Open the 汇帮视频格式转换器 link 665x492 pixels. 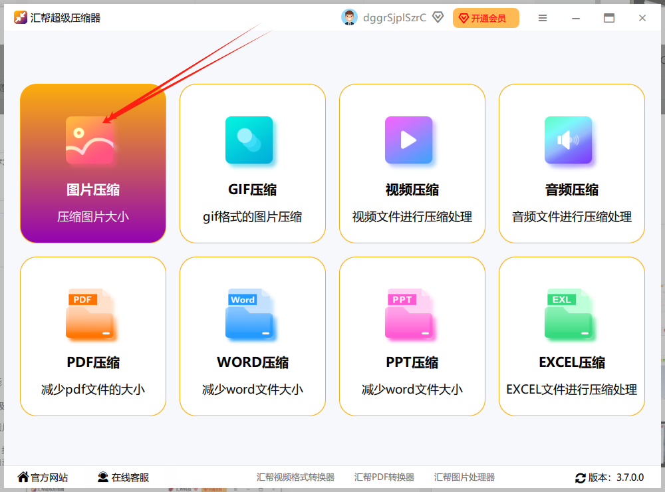(295, 477)
